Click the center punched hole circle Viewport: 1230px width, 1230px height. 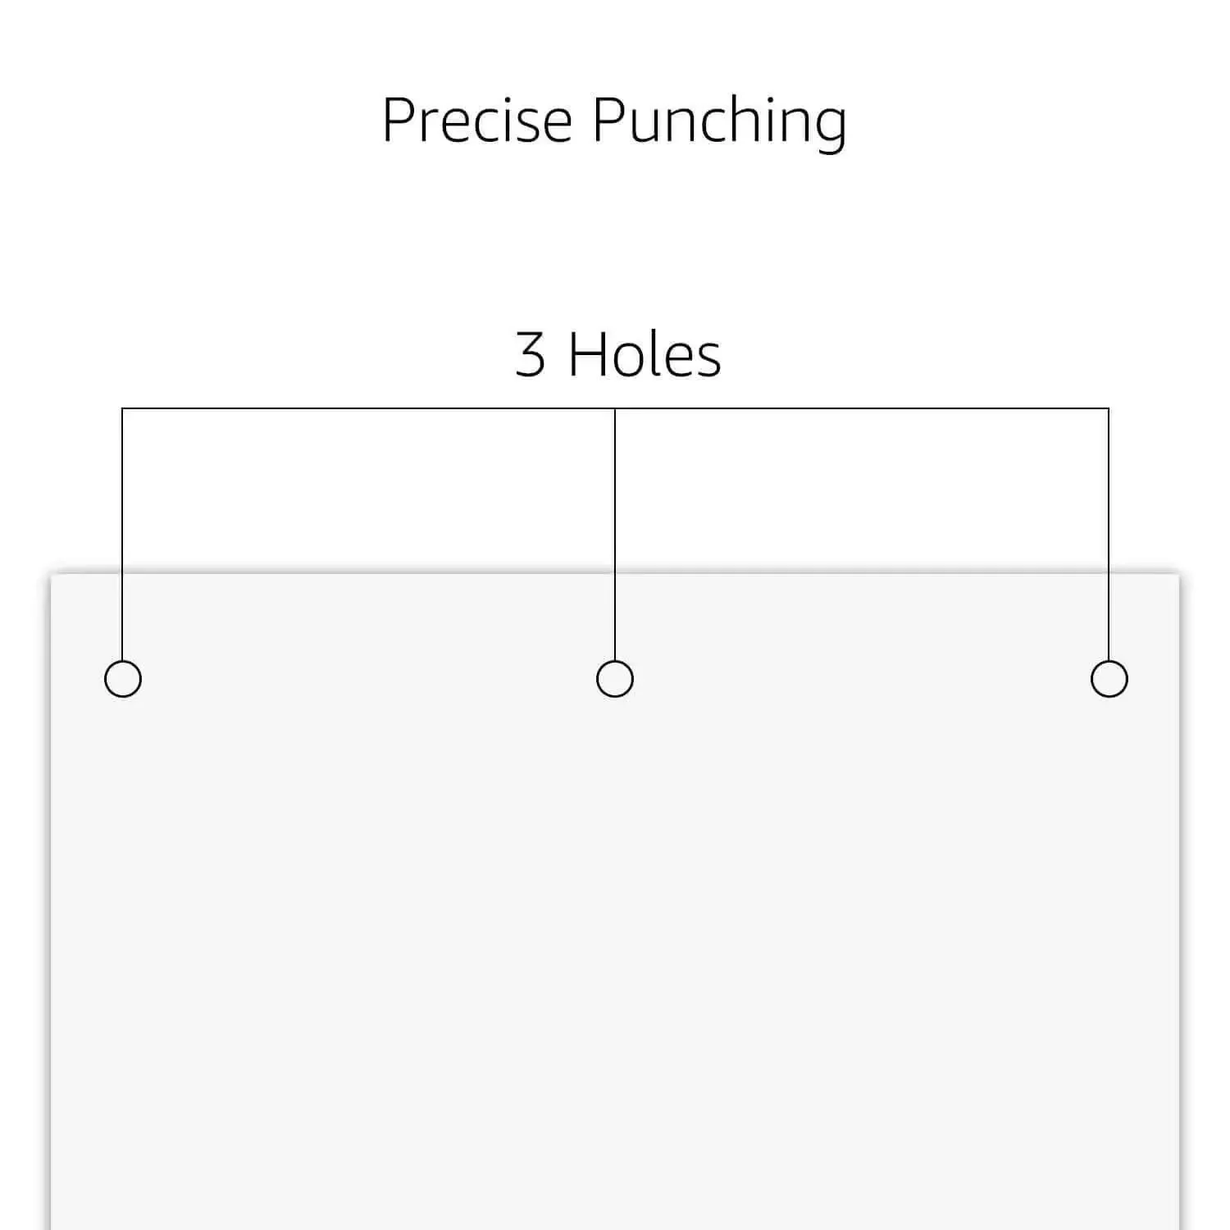(x=615, y=679)
